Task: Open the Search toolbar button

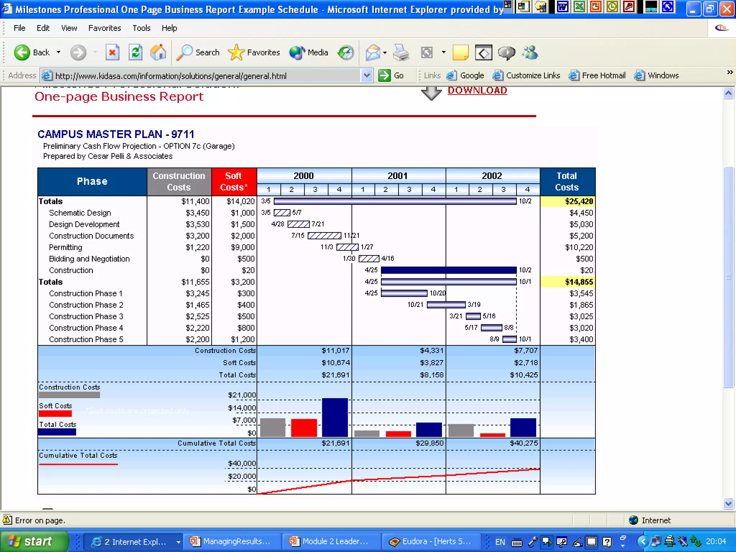Action: [x=198, y=53]
